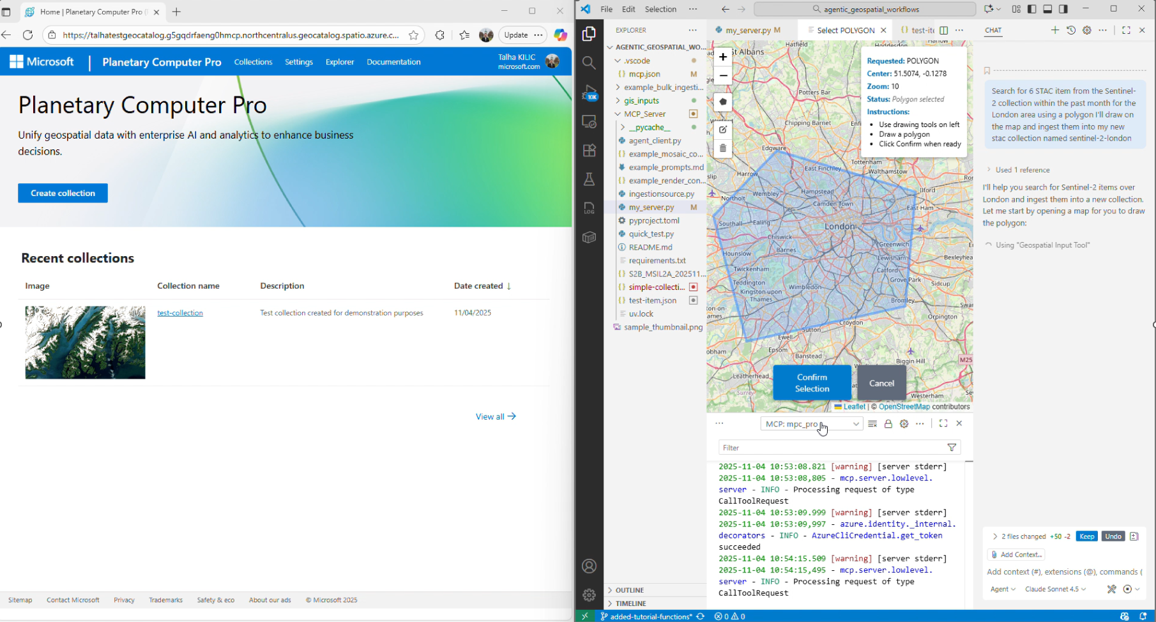The height and width of the screenshot is (622, 1156).
Task: Toggle secondary side bar visibility in title bar
Action: coord(1063,9)
